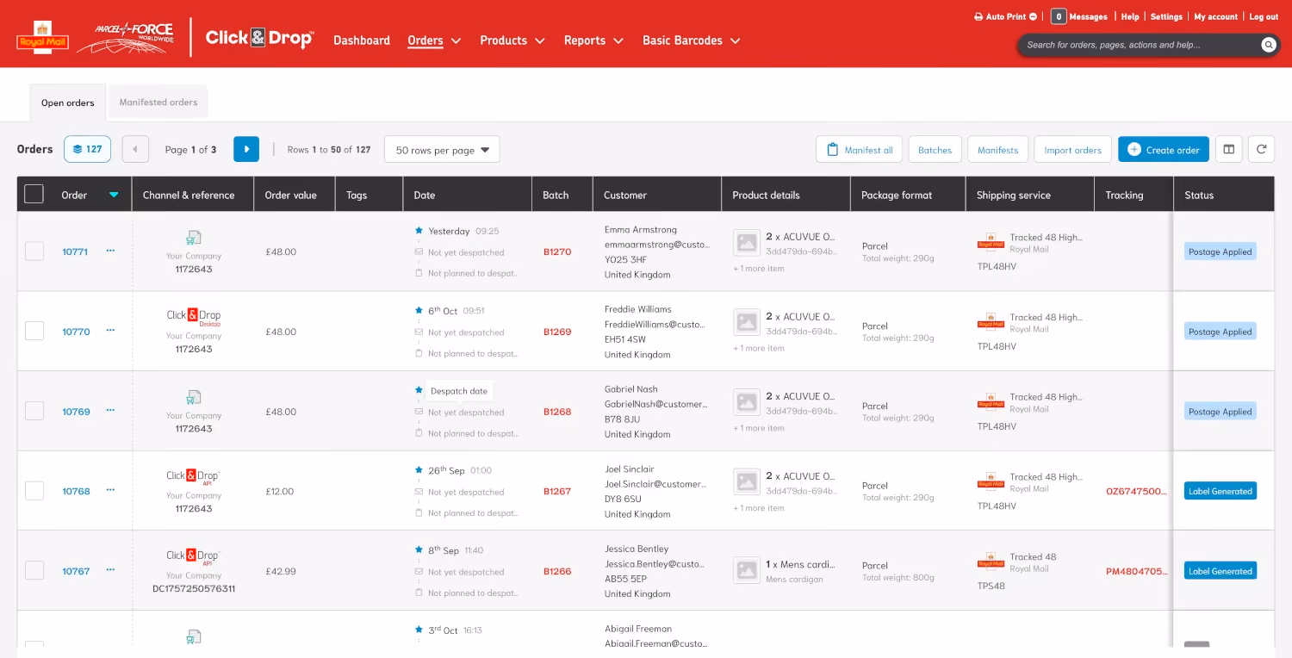Click the Click & Drop logo
Screen dimensions: 1292x658
click(x=259, y=39)
